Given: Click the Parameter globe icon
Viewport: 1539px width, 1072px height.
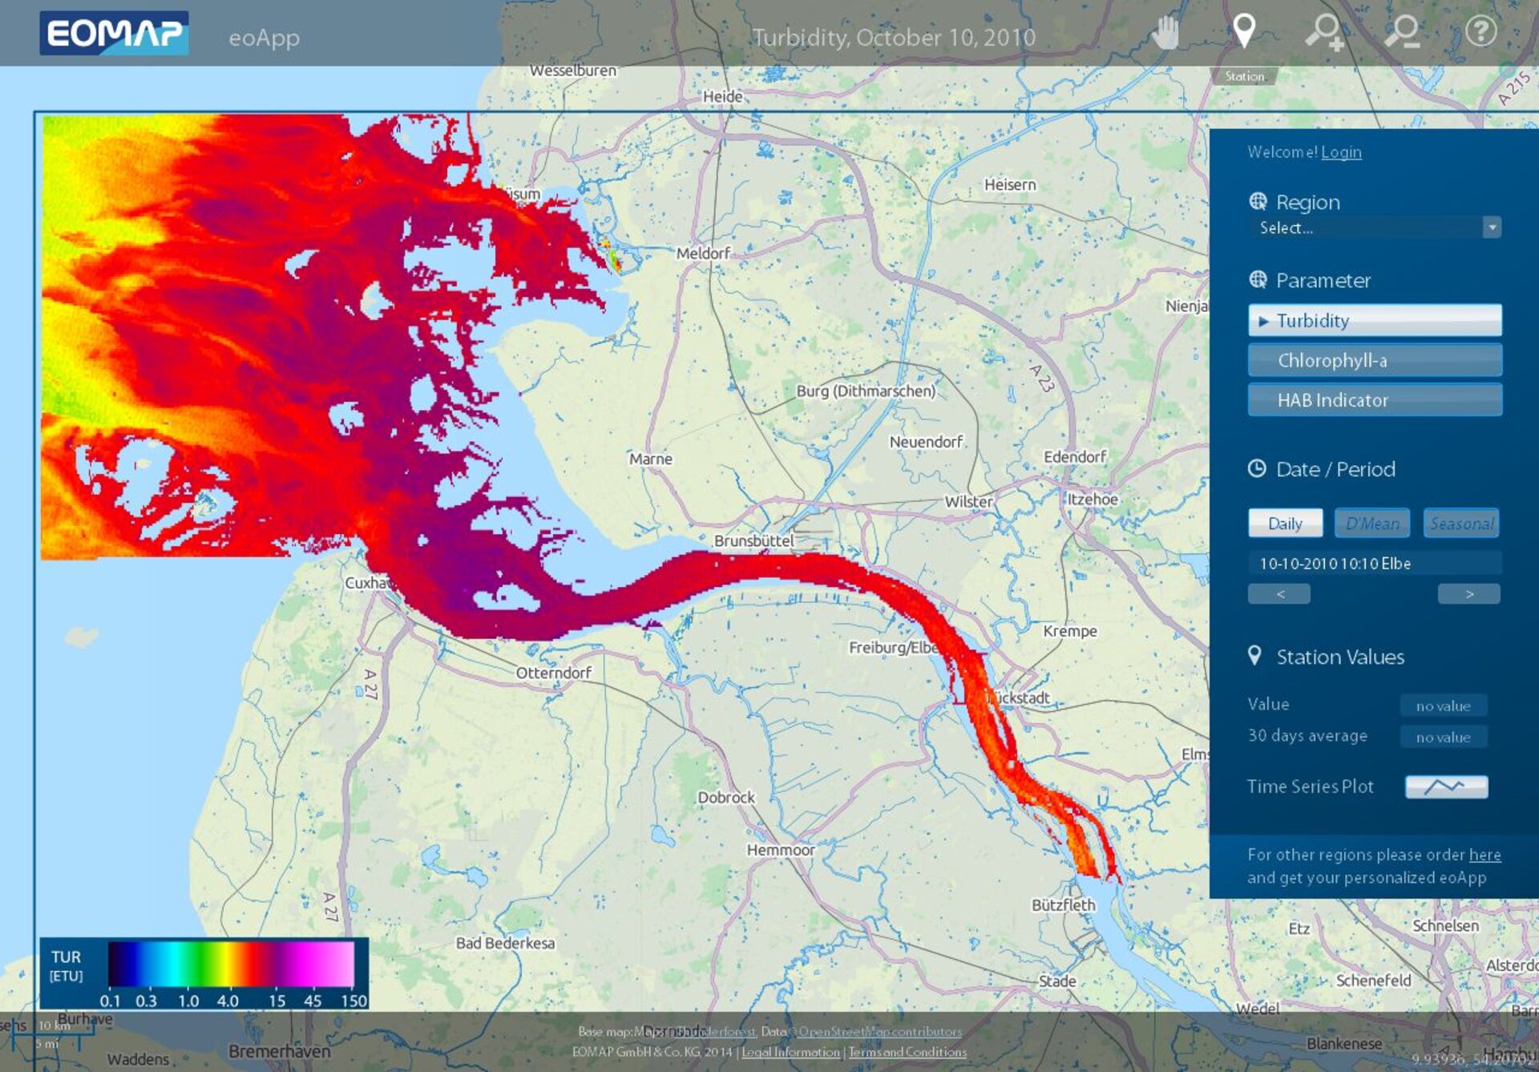Looking at the screenshot, I should (x=1258, y=279).
